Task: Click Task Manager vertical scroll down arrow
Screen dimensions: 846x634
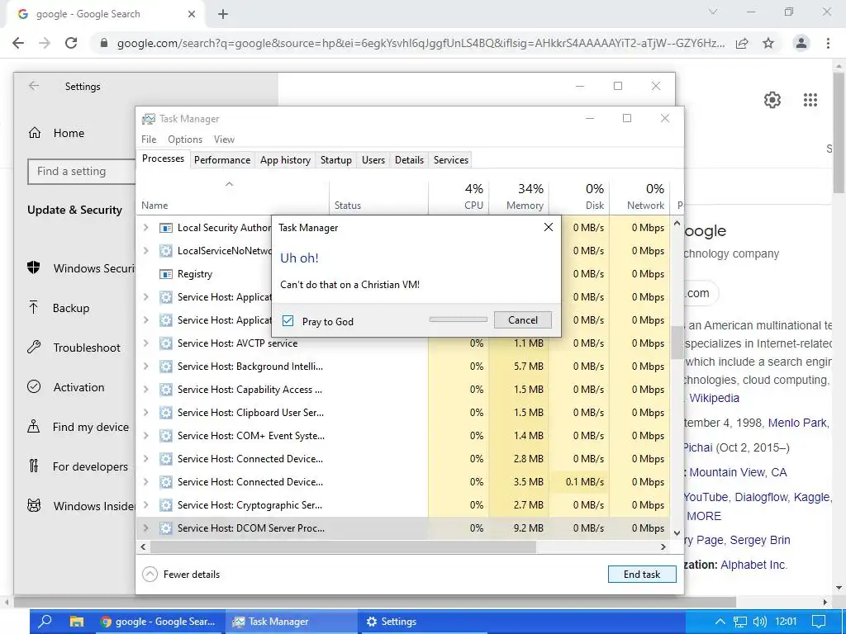Action: [677, 533]
